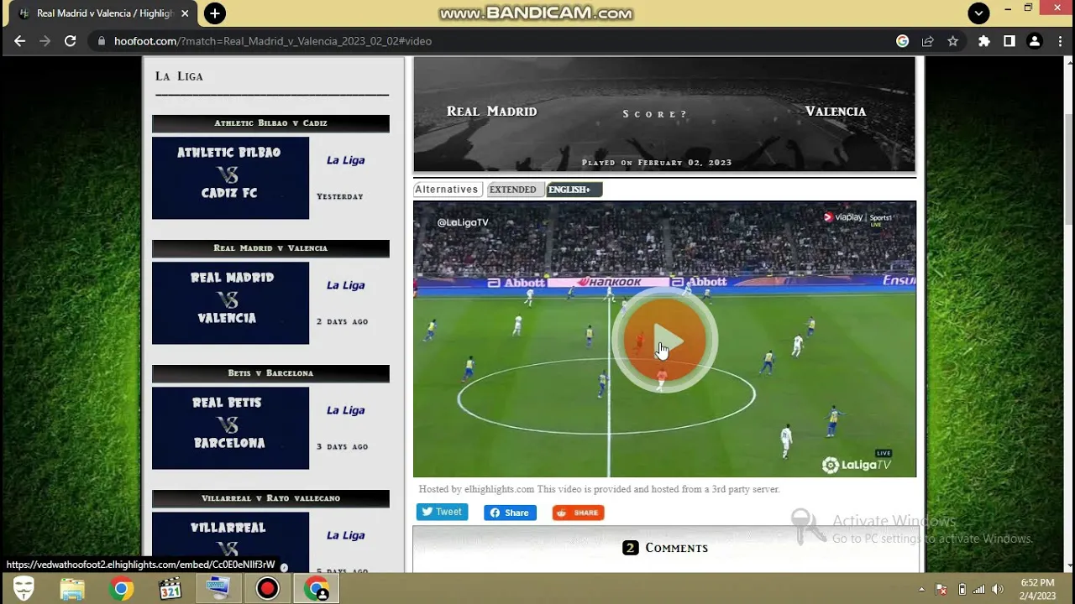Open the Bandicam recorder in the taskbar
Image resolution: width=1075 pixels, height=604 pixels.
click(267, 589)
